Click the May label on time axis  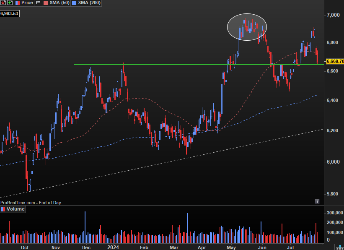click(x=231, y=247)
